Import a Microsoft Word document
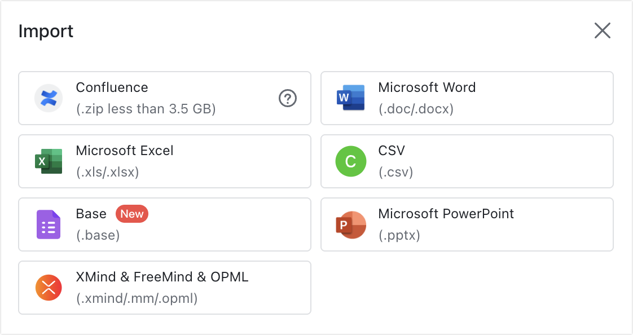Viewport: 633px width, 335px height. [467, 98]
